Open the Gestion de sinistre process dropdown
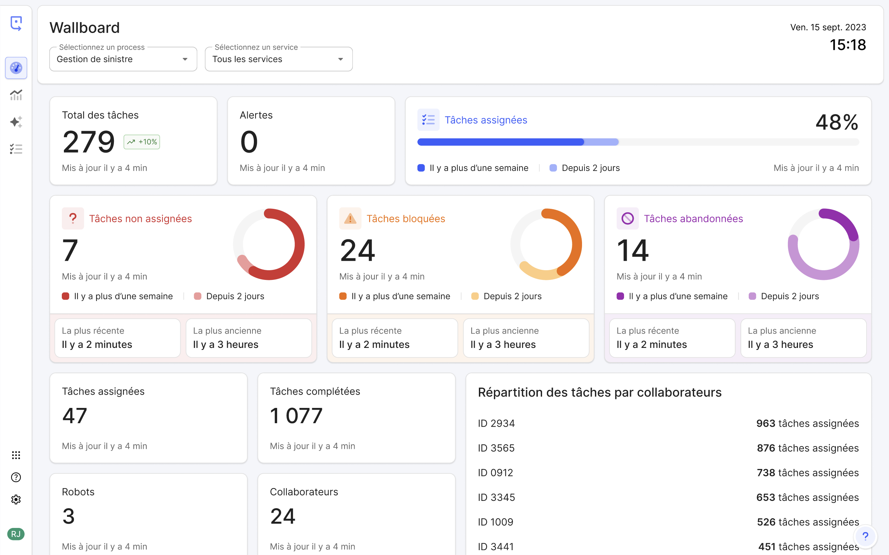The width and height of the screenshot is (889, 555). [123, 59]
